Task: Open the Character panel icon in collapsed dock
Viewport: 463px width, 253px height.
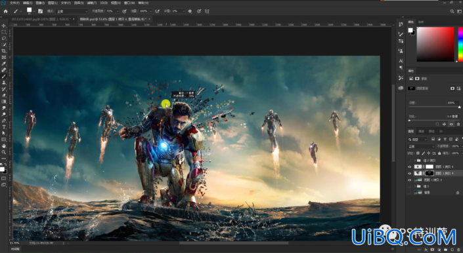Action: 401,61
